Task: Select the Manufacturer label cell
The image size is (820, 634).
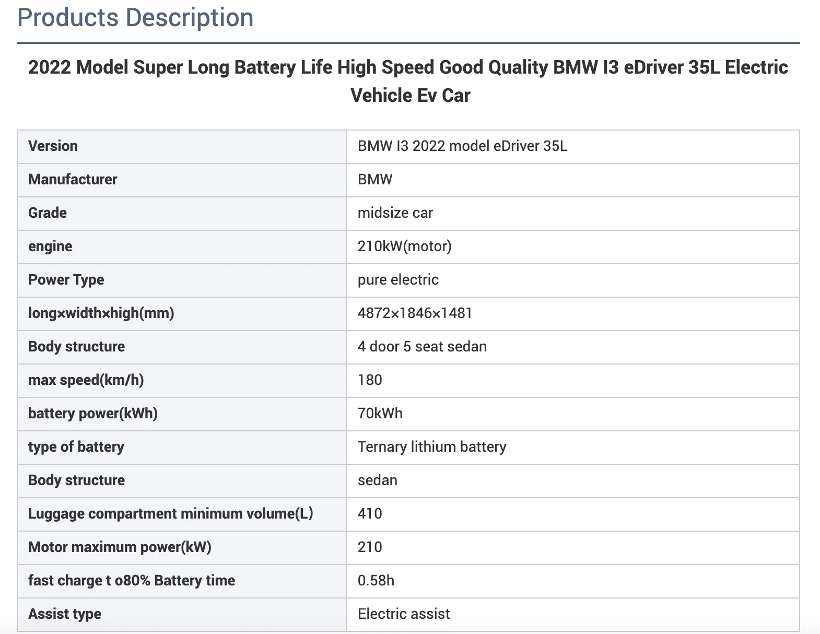Action: (x=73, y=180)
